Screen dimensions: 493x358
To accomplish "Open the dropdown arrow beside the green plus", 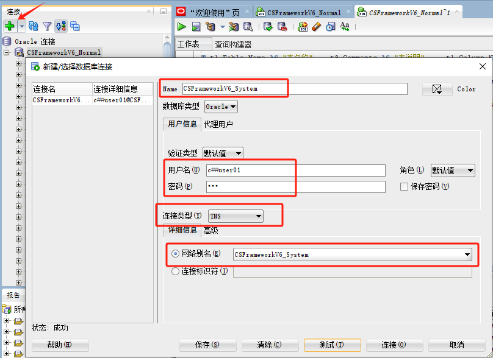I will [x=21, y=26].
